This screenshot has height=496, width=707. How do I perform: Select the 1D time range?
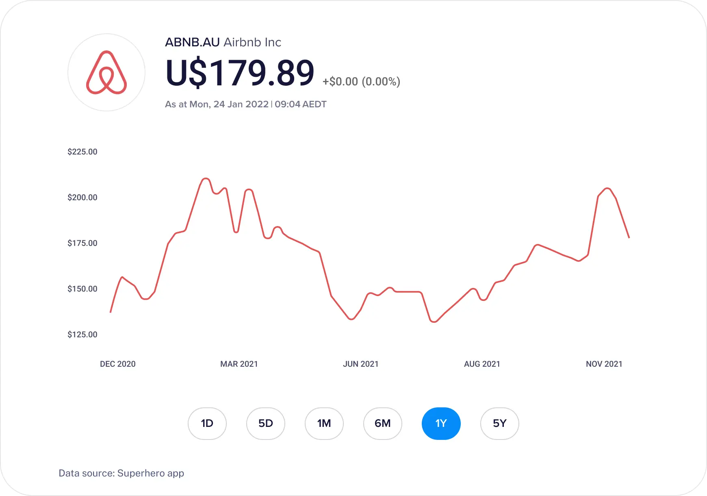207,423
